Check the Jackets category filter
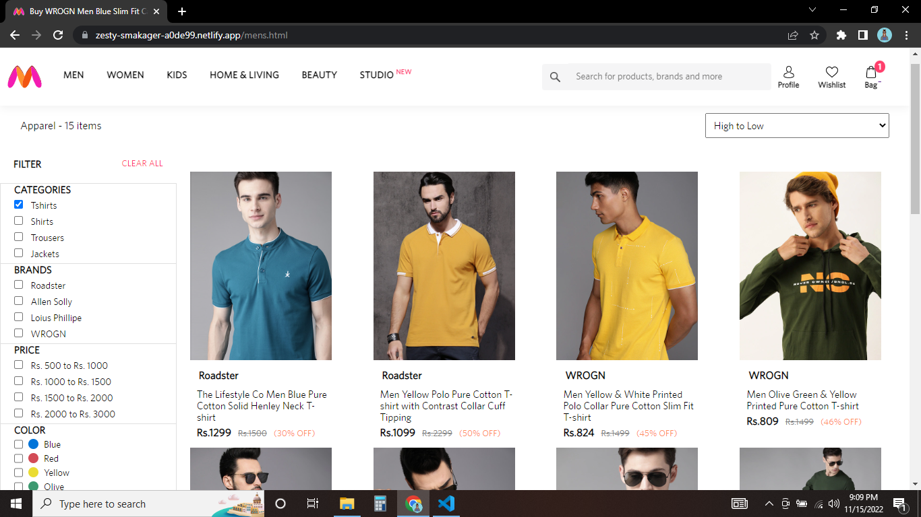This screenshot has width=921, height=517. [x=19, y=253]
